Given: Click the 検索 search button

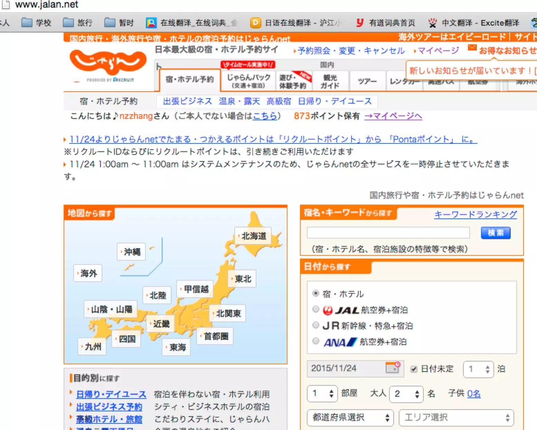Looking at the screenshot, I should [x=496, y=233].
